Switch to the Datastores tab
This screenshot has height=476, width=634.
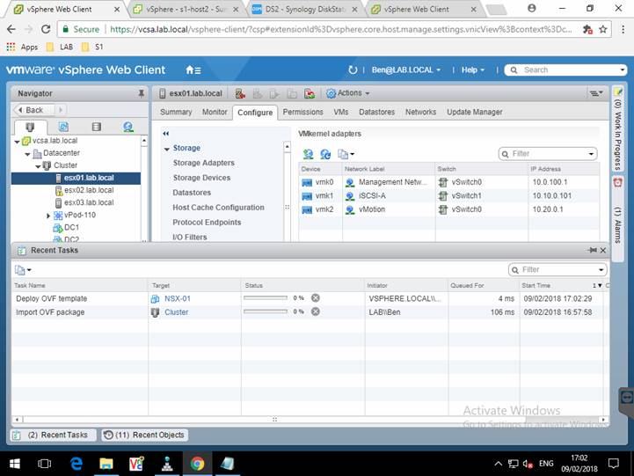tap(377, 112)
